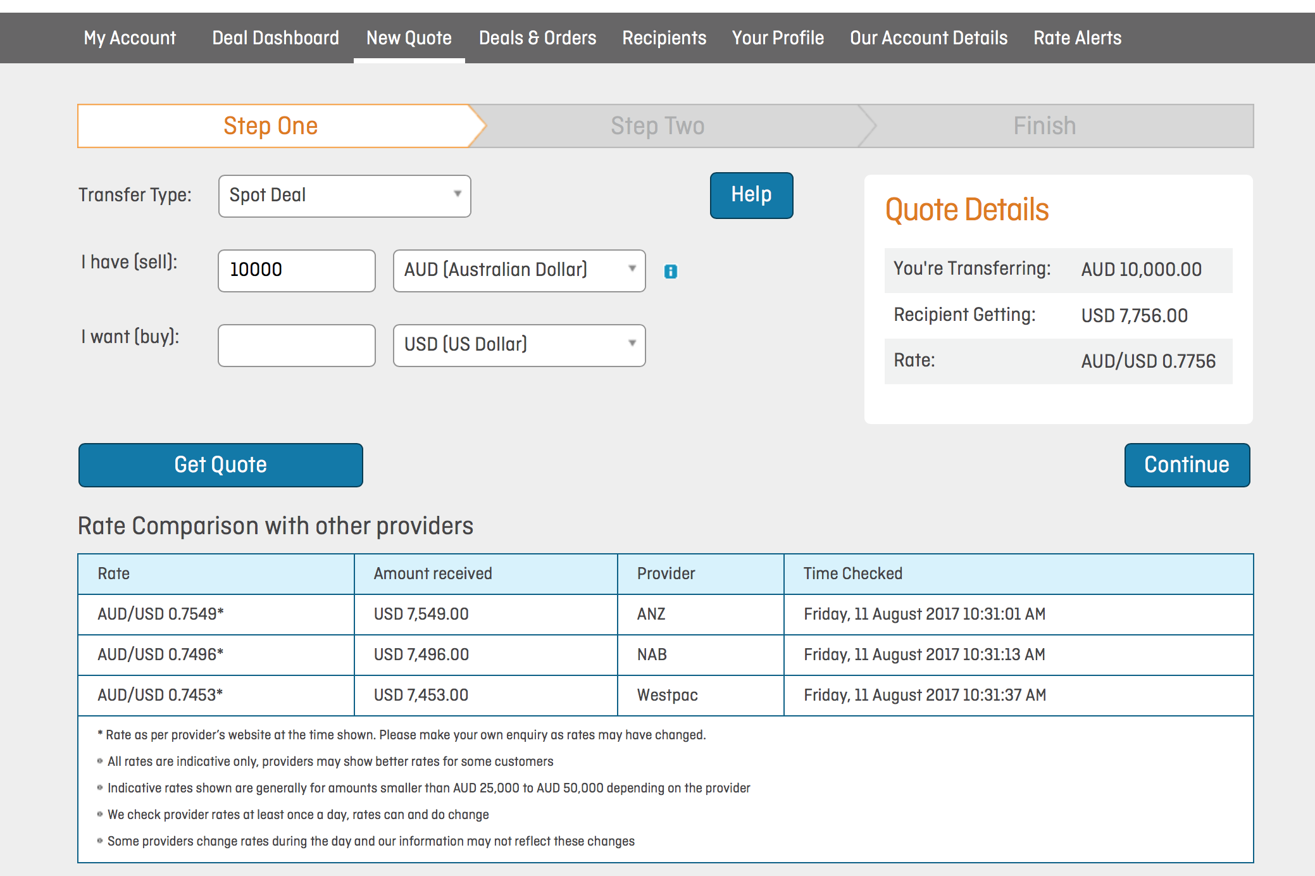The height and width of the screenshot is (876, 1315).
Task: Click the Continue button
Action: point(1187,465)
